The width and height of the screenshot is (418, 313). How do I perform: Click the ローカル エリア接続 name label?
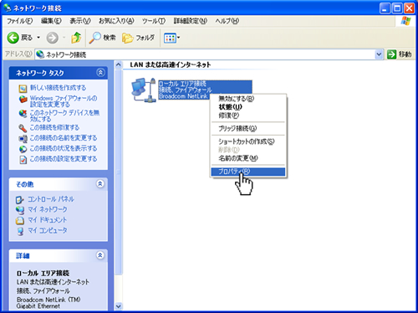(182, 84)
